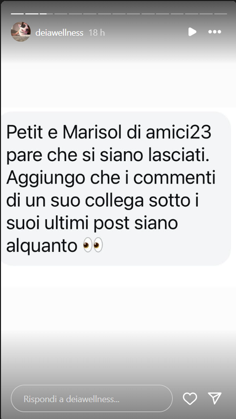Jump to the eighth story progress segment

[119, 13]
